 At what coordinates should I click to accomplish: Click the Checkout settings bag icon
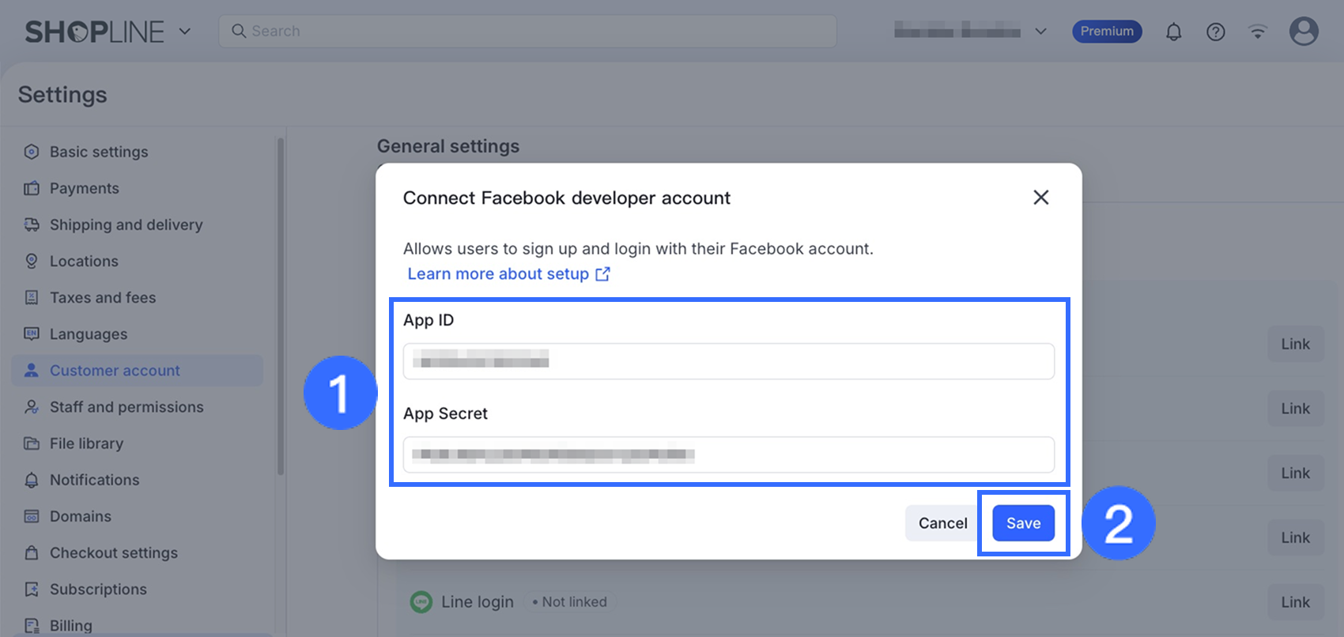tap(32, 552)
